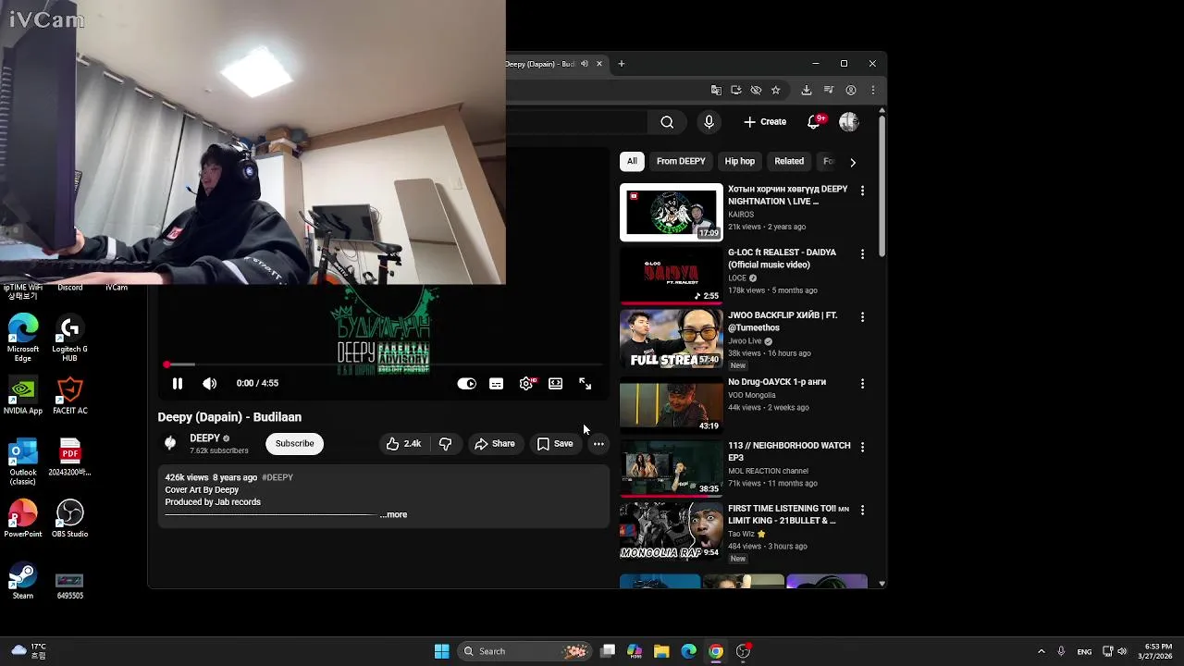This screenshot has height=666, width=1184.
Task: Select the From DEEPY filter chip
Action: pos(681,161)
